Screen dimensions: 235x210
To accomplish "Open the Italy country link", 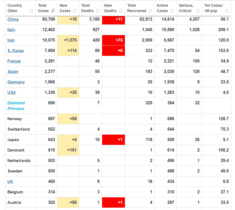I will (x=11, y=30).
